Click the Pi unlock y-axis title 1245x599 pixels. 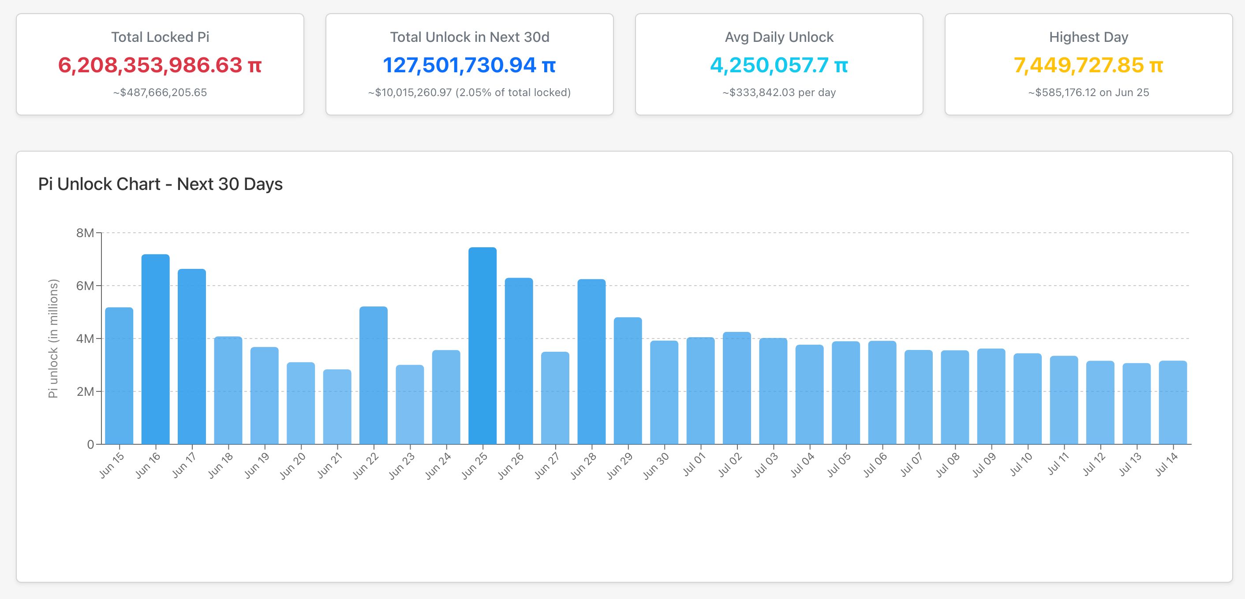point(53,339)
